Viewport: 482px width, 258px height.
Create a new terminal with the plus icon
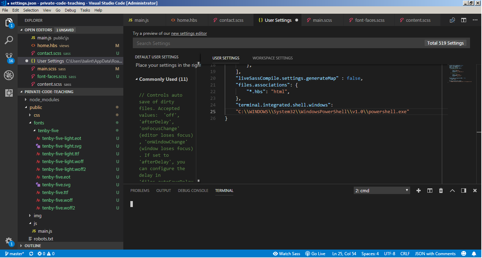pyautogui.click(x=418, y=191)
